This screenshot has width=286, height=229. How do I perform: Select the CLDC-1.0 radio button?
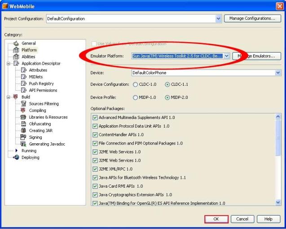pyautogui.click(x=135, y=84)
